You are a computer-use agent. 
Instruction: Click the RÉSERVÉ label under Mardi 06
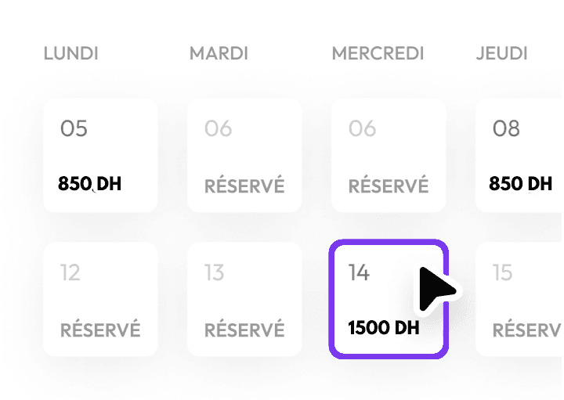click(x=244, y=186)
